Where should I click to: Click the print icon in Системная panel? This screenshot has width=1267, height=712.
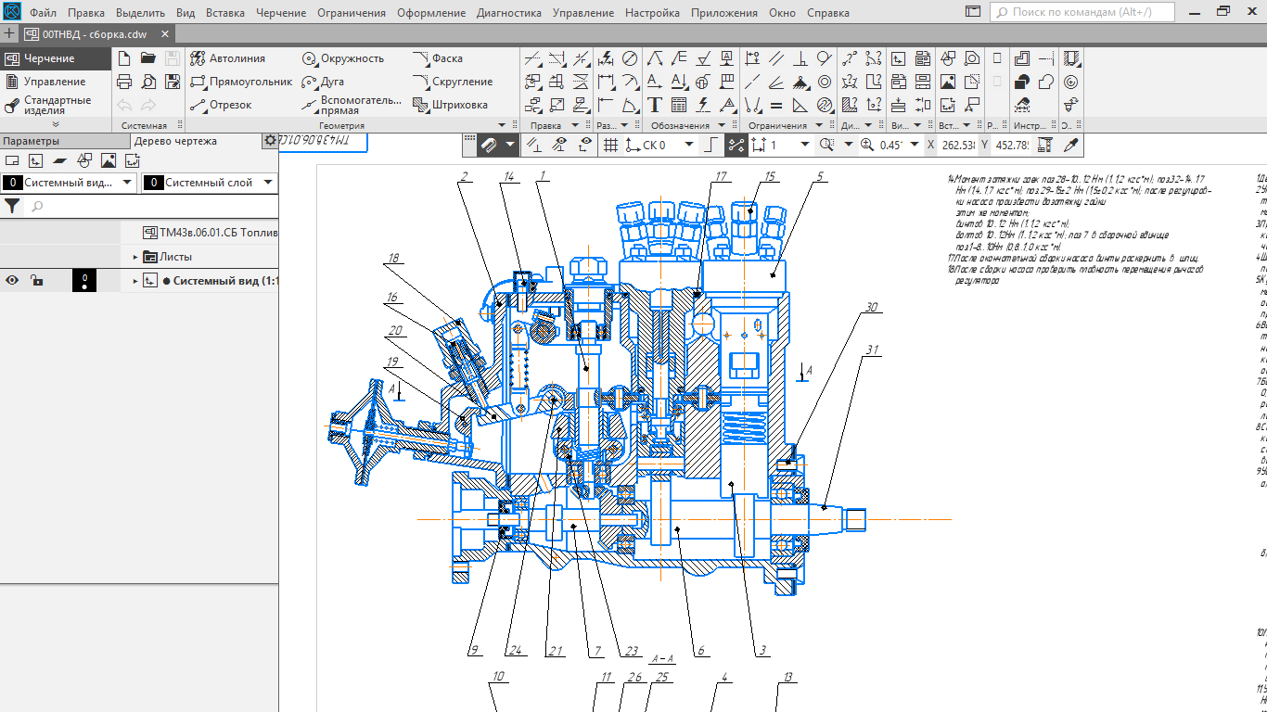point(124,82)
